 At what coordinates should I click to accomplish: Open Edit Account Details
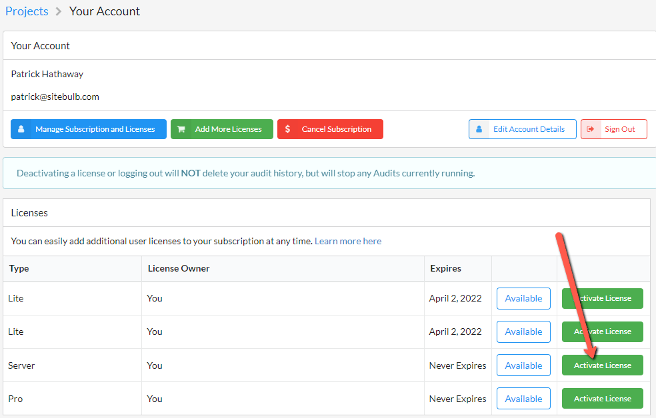coord(523,129)
